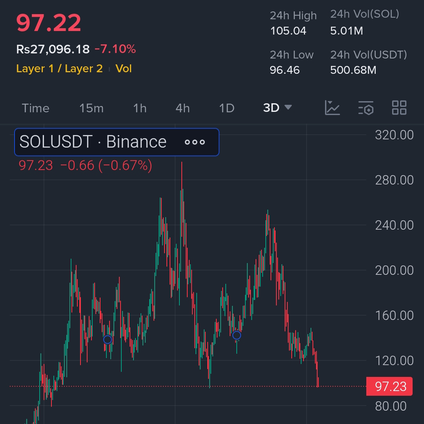Click the 200.00 price axis label
424x424 pixels.
[394, 270]
